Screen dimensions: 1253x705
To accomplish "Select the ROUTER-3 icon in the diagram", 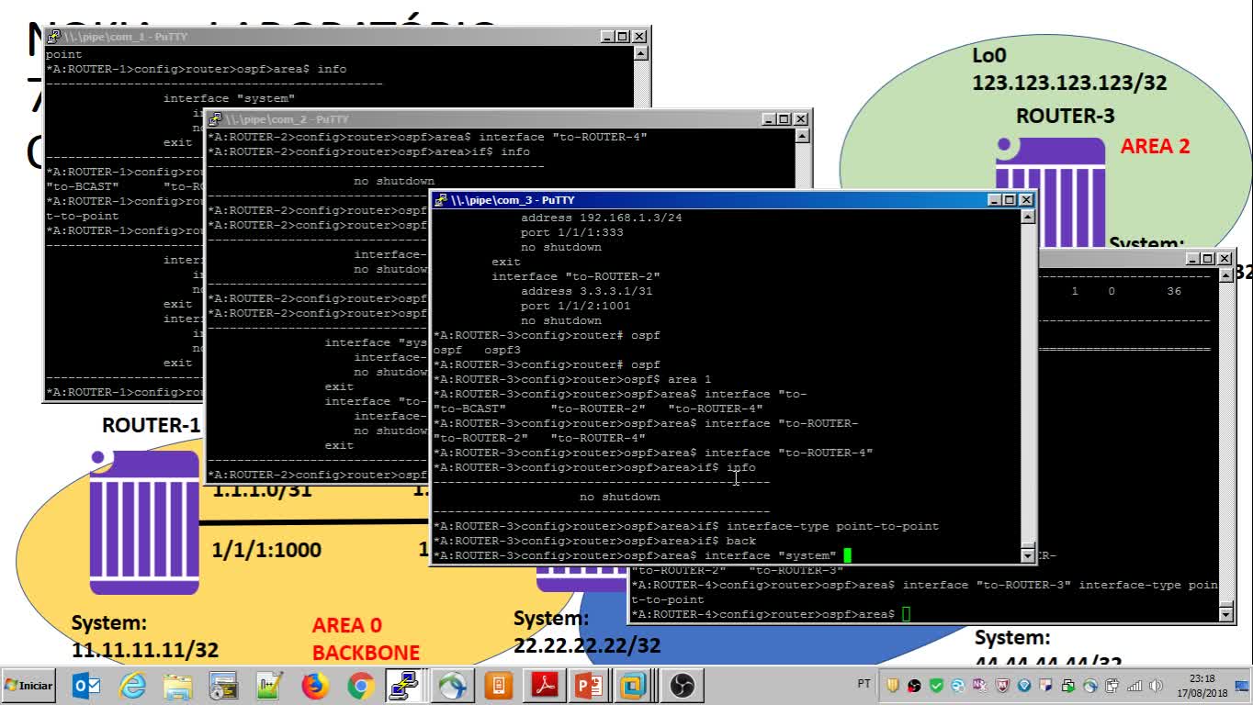I will 1049,191.
